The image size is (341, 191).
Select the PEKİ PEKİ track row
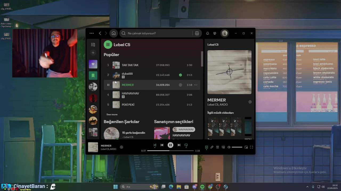152,105
